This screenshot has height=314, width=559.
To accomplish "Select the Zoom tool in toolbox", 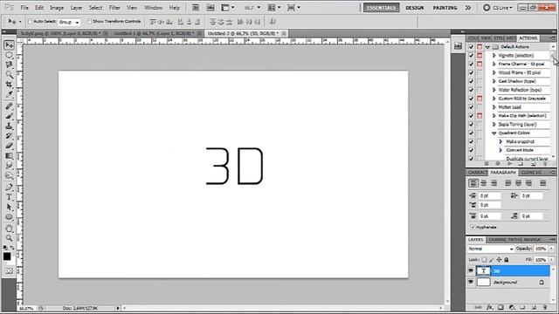I will coord(9,238).
